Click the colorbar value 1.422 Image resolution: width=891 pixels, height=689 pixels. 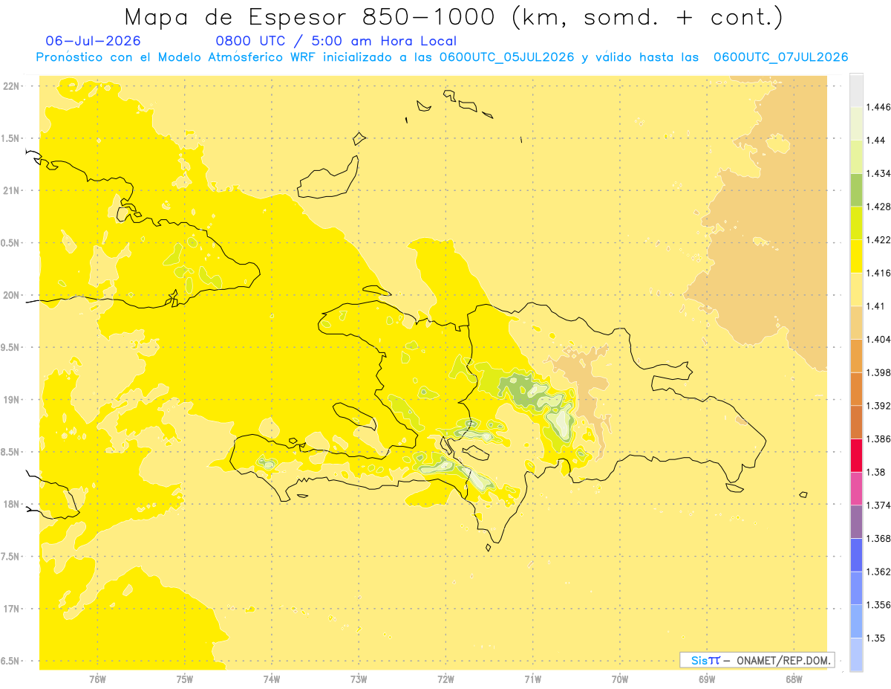pos(878,240)
